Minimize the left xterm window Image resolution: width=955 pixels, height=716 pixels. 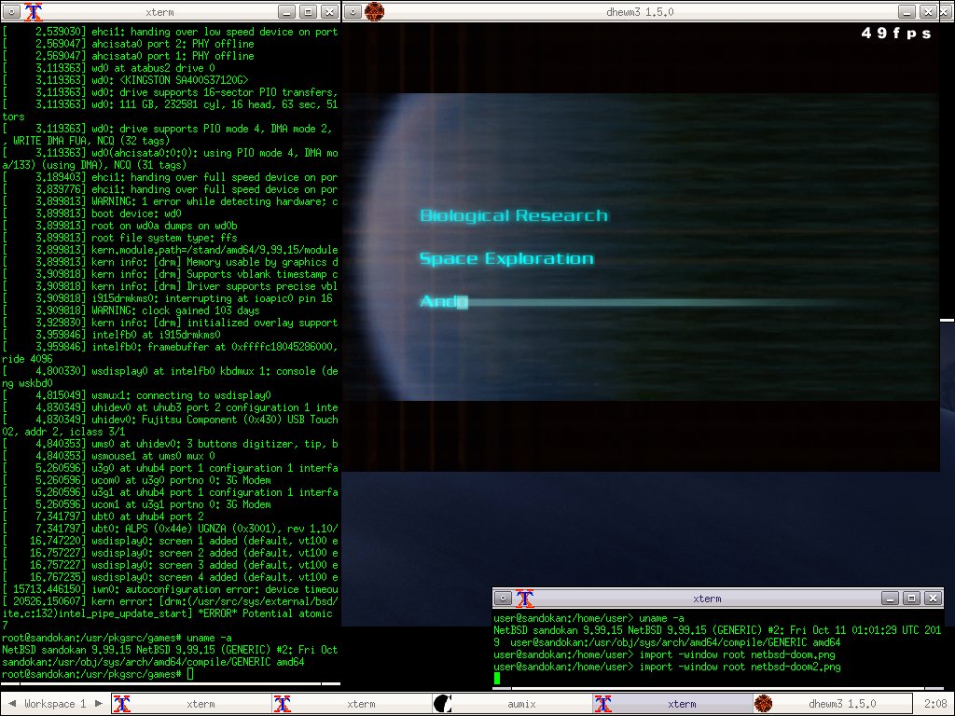287,11
